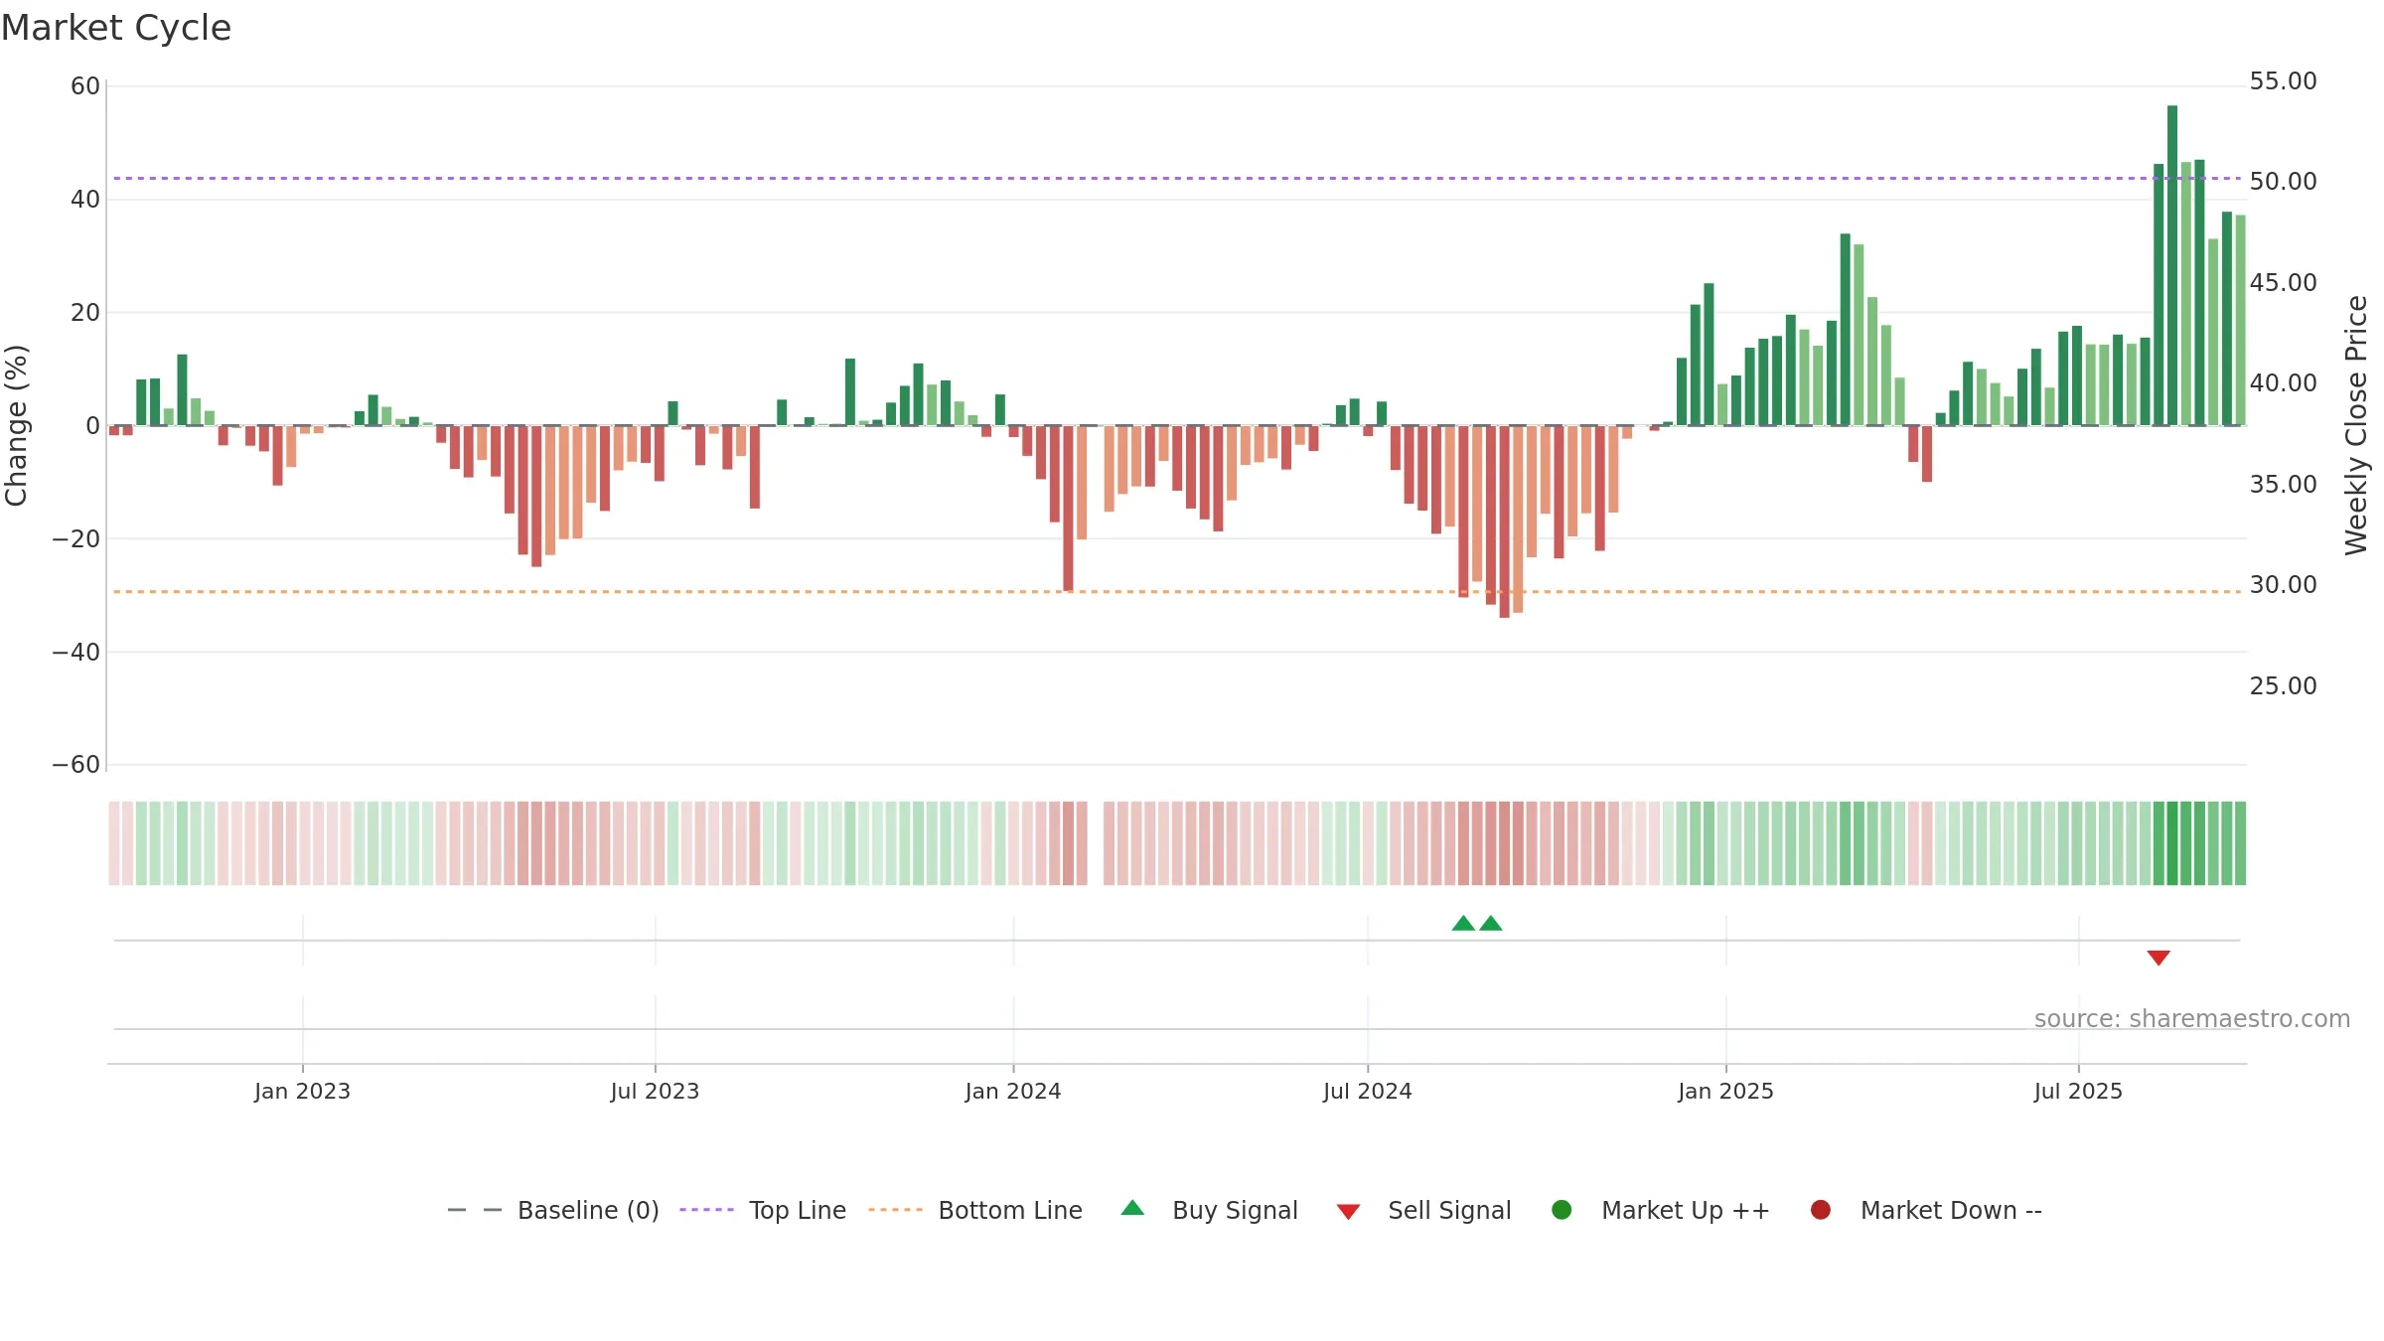Click the tallest green bar near 56 percent
The image size is (2384, 1341).
tap(2172, 265)
